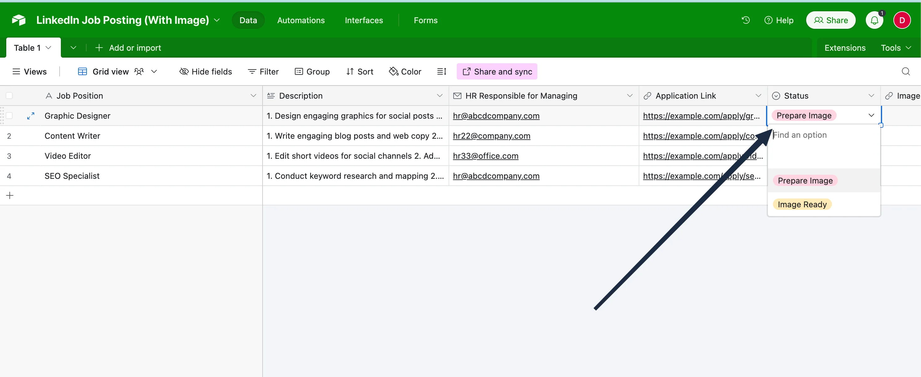The width and height of the screenshot is (921, 377).
Task: Open Color options
Action: (x=405, y=71)
